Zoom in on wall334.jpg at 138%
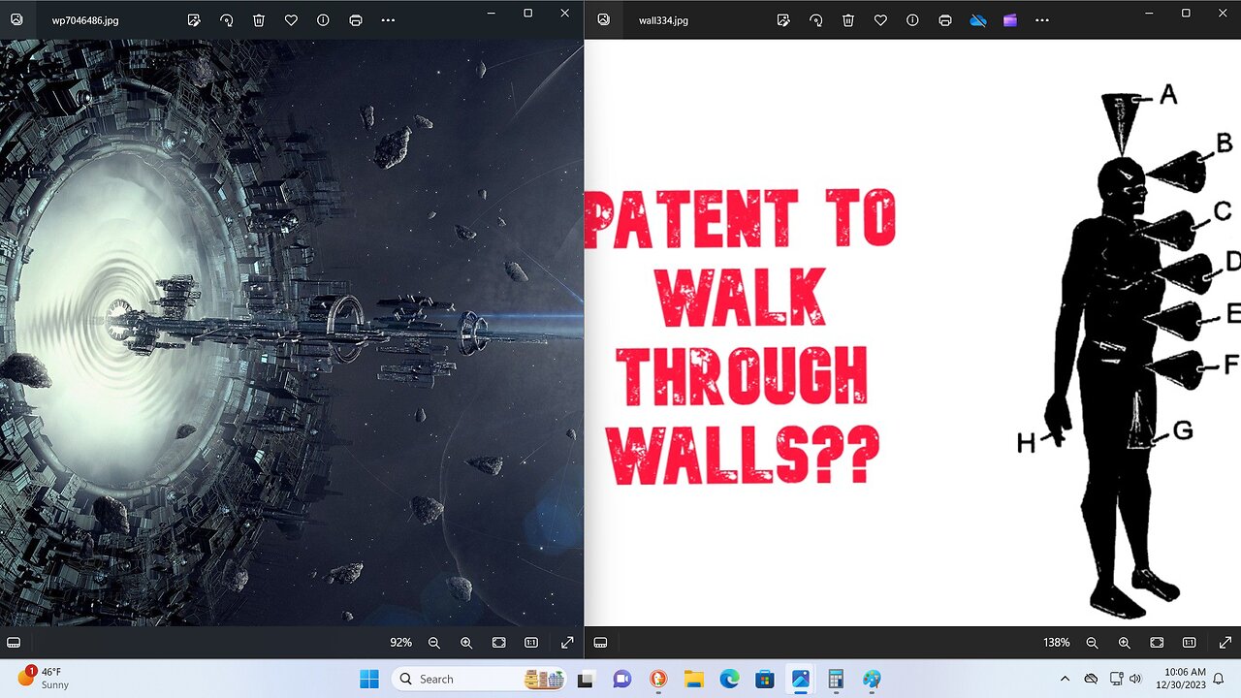Screen dimensions: 1241x698 pos(1125,643)
